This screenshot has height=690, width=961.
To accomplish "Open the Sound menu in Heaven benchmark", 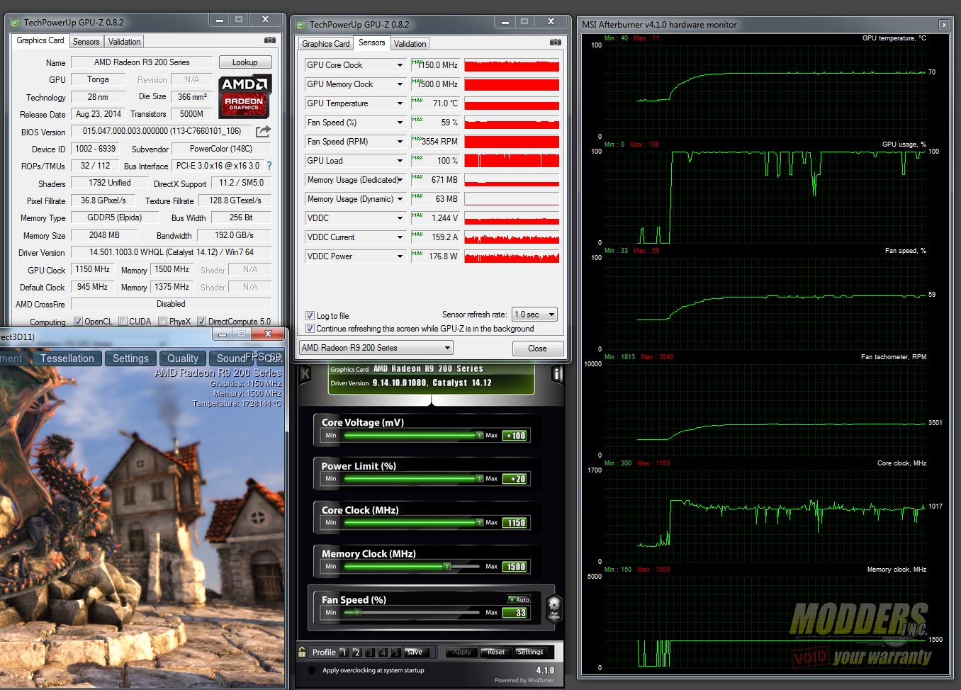I will (232, 358).
